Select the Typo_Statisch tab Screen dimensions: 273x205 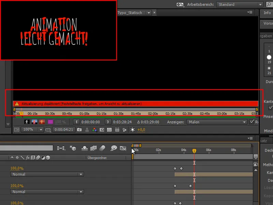(130, 13)
